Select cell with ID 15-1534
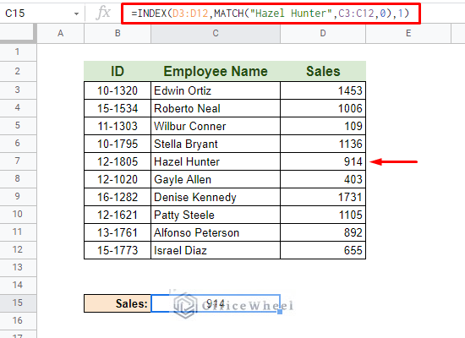Screen dimensions: 465x338 click(x=118, y=108)
